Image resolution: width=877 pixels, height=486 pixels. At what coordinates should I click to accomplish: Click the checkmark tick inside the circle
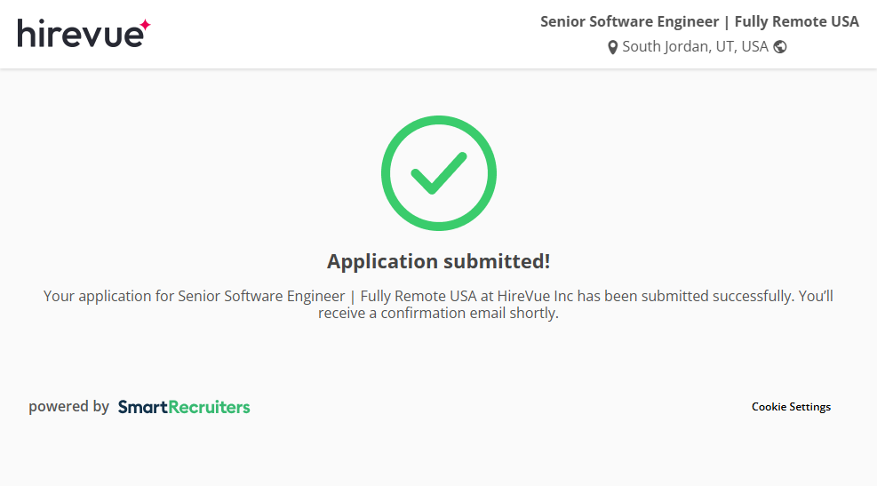[x=438, y=172]
